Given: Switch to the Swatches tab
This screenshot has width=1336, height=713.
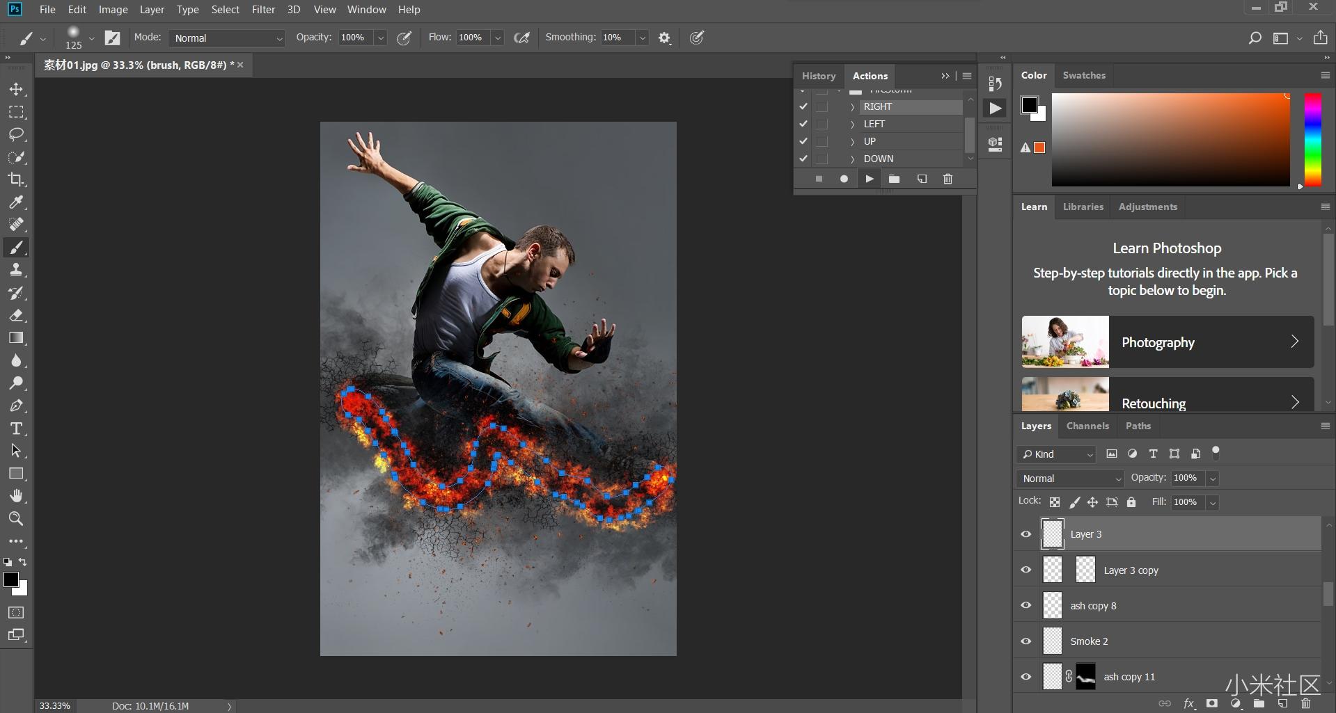Looking at the screenshot, I should (x=1084, y=75).
